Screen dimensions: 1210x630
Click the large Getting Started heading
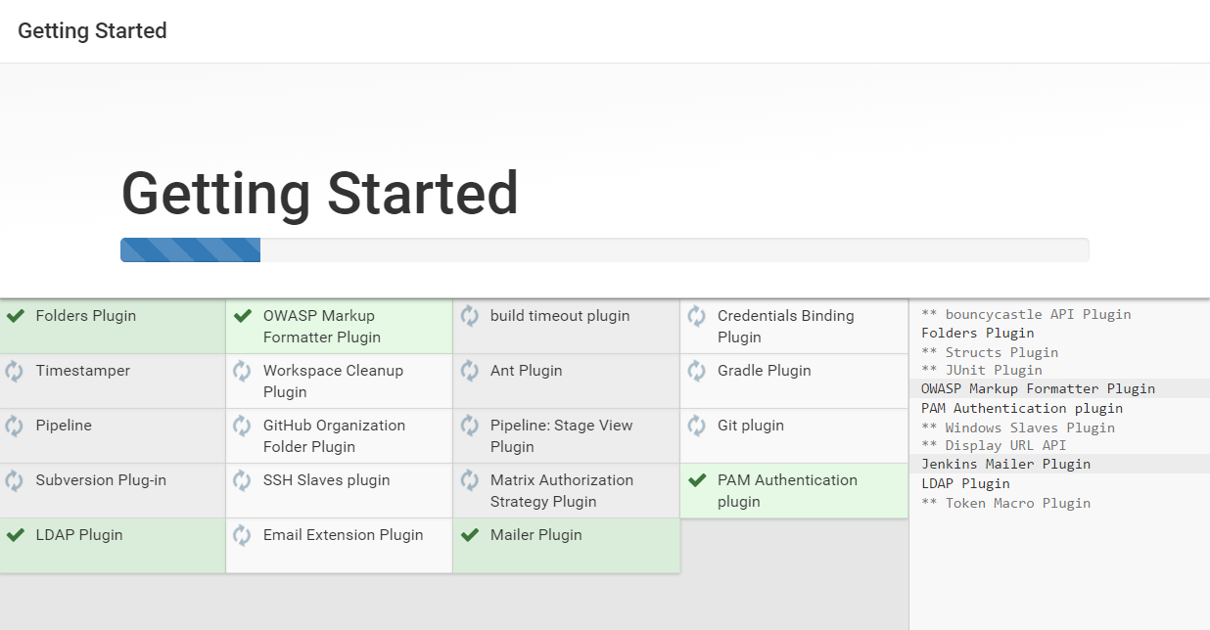pyautogui.click(x=320, y=193)
